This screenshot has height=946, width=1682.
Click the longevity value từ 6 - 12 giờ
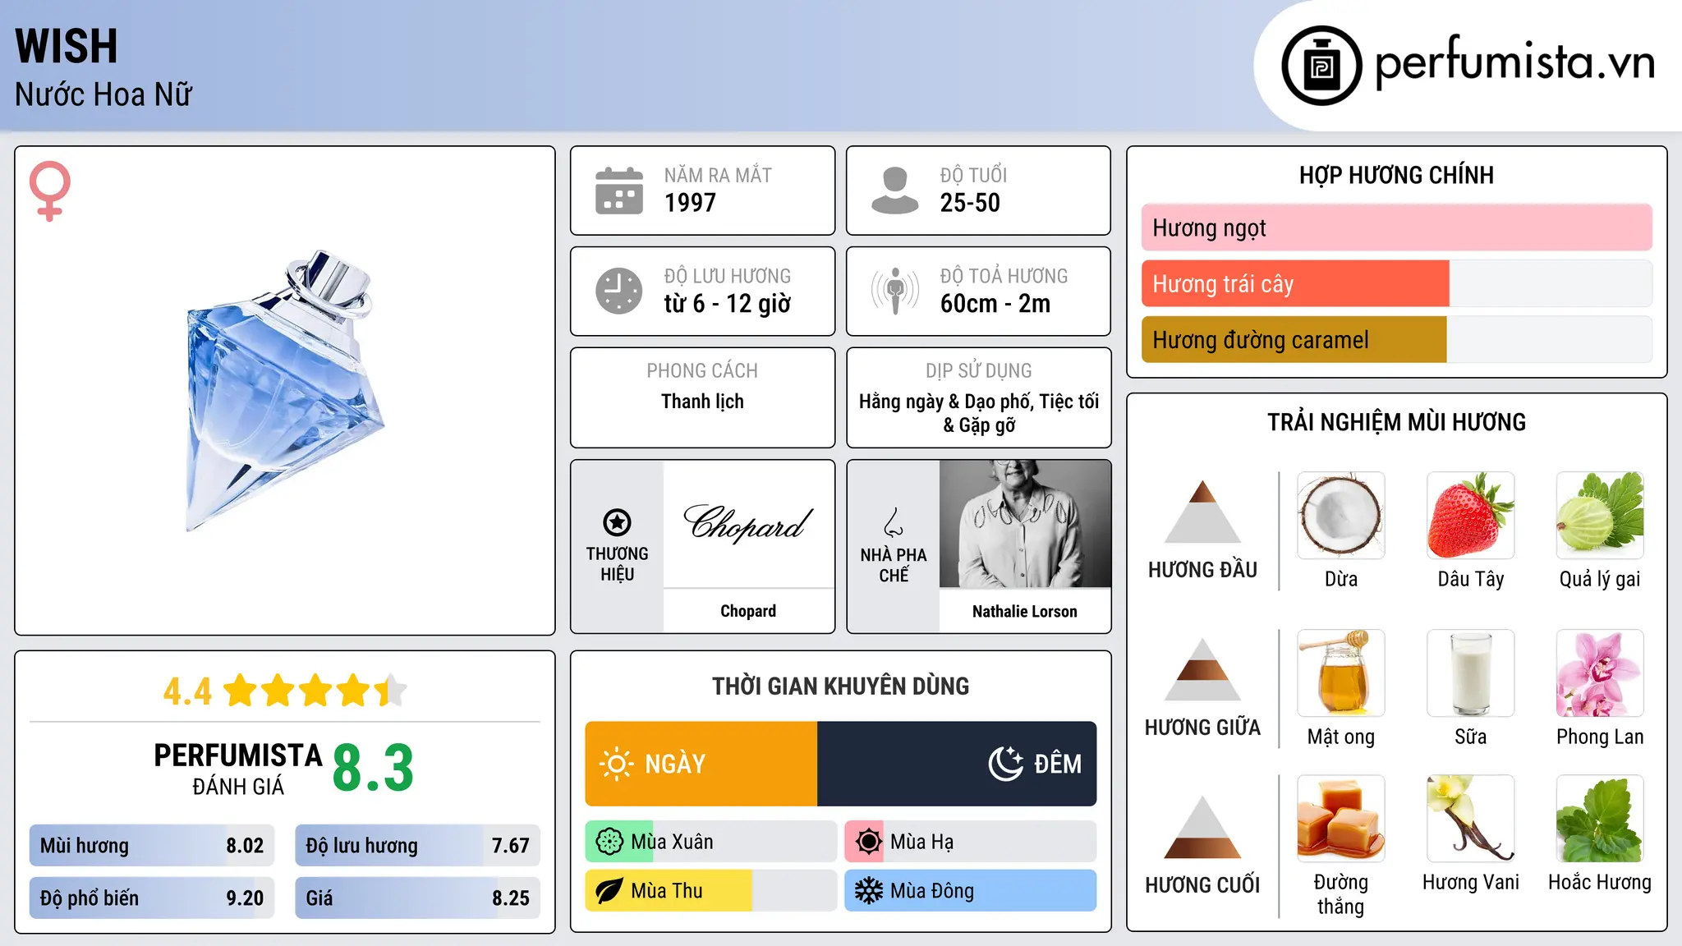(728, 304)
